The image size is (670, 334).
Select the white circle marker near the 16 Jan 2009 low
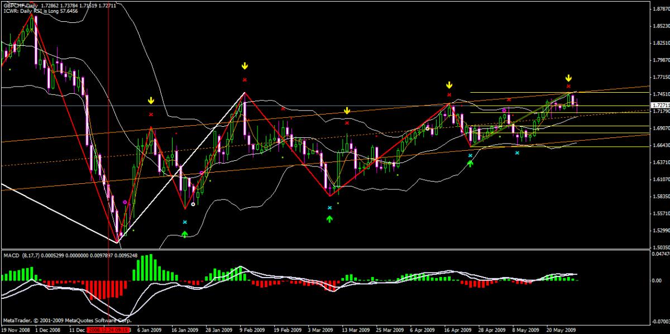tap(193, 204)
